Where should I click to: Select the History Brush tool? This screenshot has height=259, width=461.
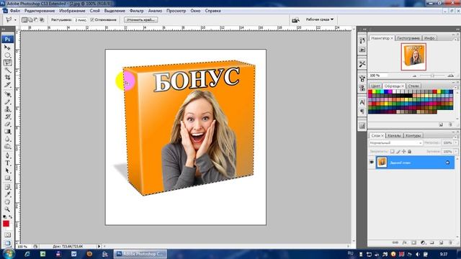point(7,117)
